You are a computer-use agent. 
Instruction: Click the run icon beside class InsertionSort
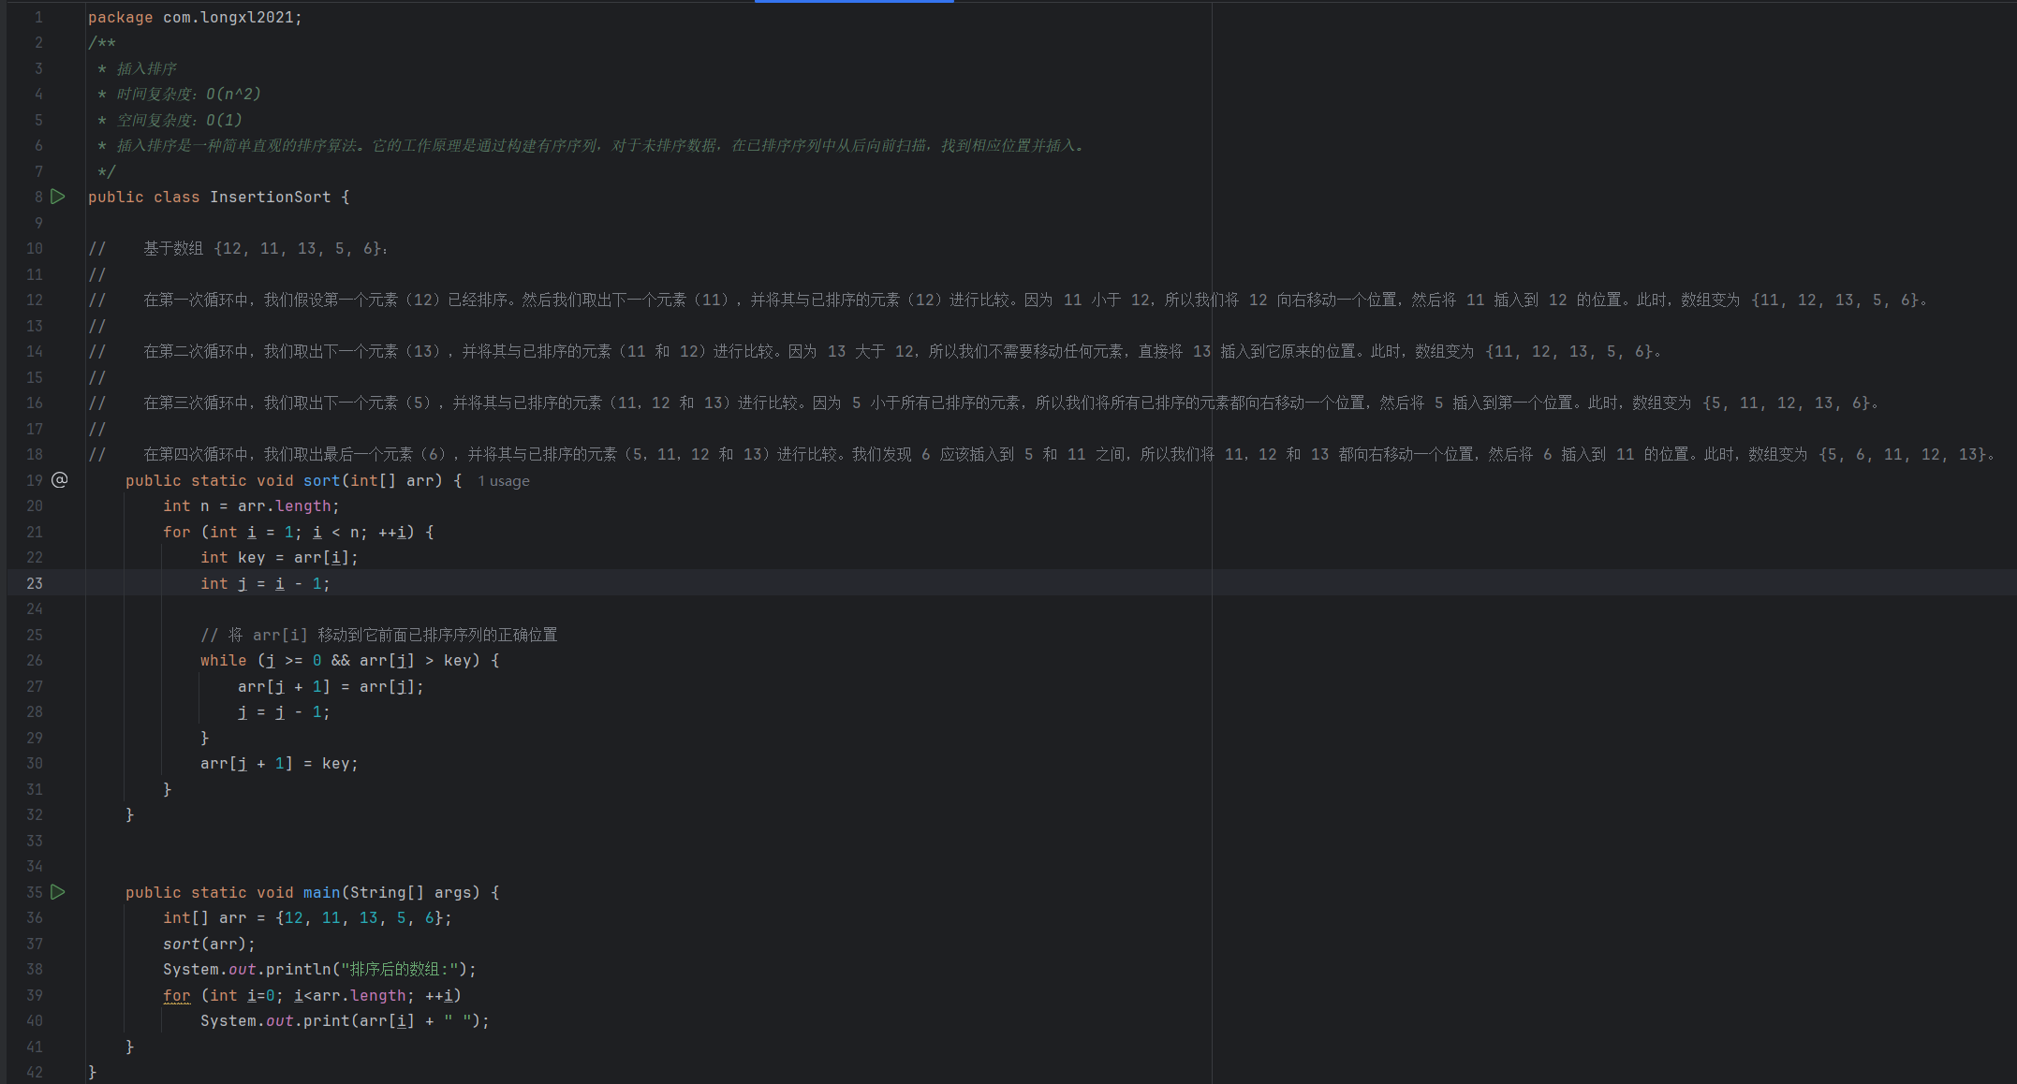[58, 197]
